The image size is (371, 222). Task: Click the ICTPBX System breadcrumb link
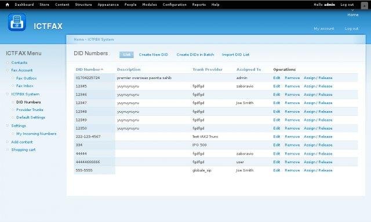(101, 40)
